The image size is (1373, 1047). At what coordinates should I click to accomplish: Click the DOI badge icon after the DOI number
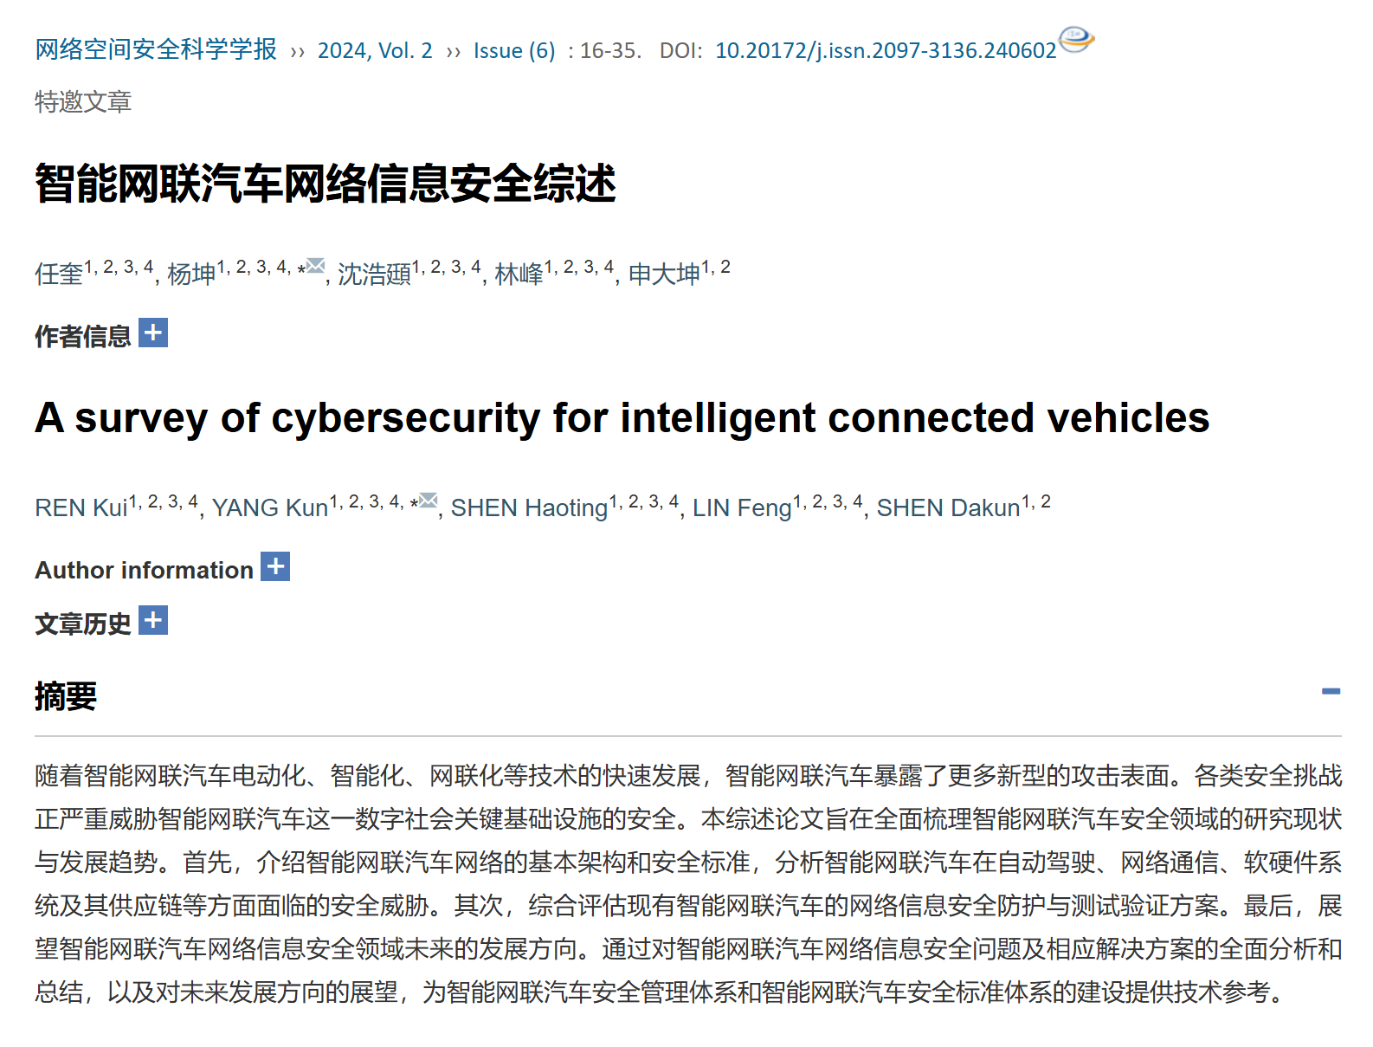tap(1076, 39)
